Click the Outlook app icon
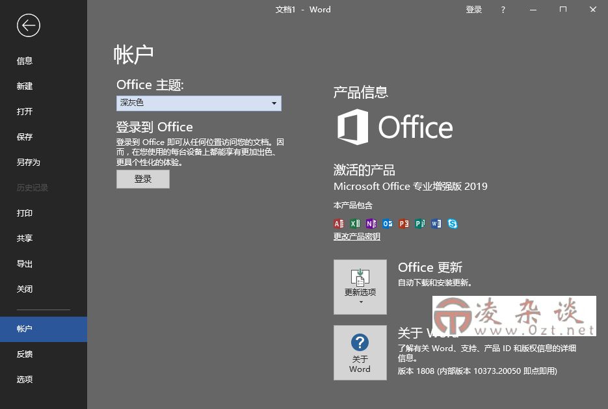This screenshot has width=608, height=409. tap(388, 224)
